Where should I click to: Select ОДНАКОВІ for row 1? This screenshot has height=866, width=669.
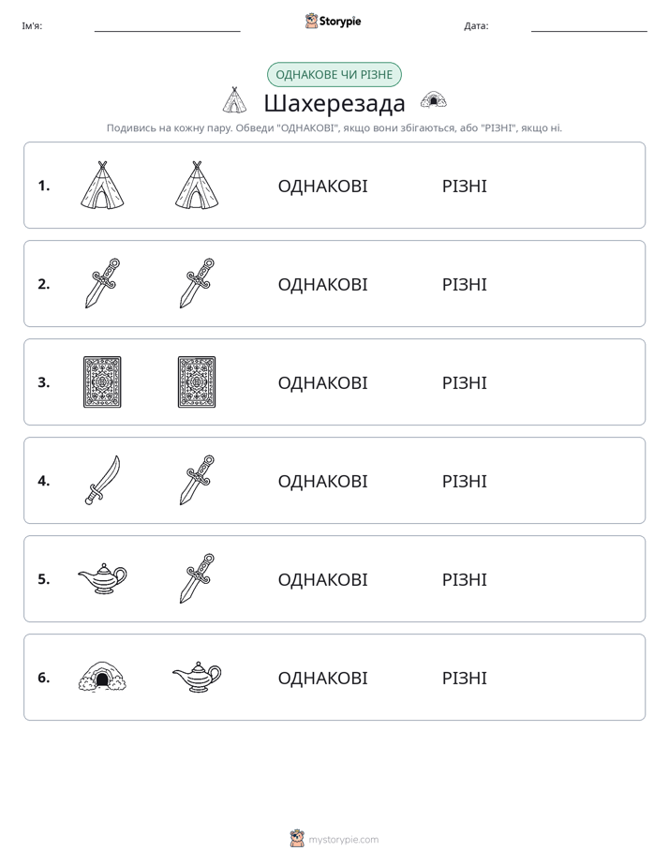point(323,187)
